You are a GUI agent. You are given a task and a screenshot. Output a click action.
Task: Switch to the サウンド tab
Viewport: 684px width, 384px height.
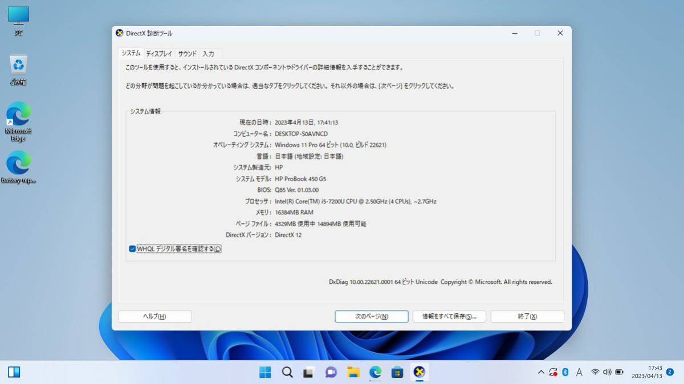187,54
